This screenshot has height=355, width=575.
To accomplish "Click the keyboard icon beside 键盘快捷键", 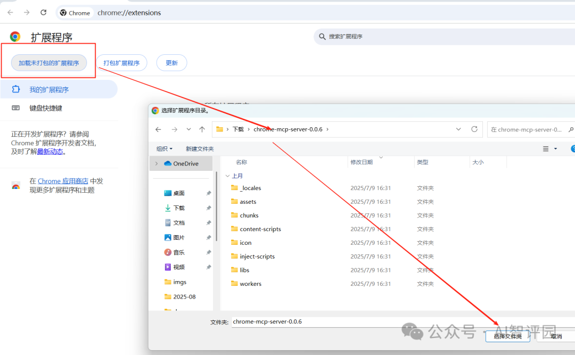I will pyautogui.click(x=16, y=108).
